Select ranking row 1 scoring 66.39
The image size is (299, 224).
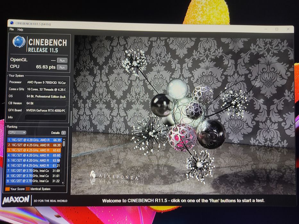[x=35, y=140]
